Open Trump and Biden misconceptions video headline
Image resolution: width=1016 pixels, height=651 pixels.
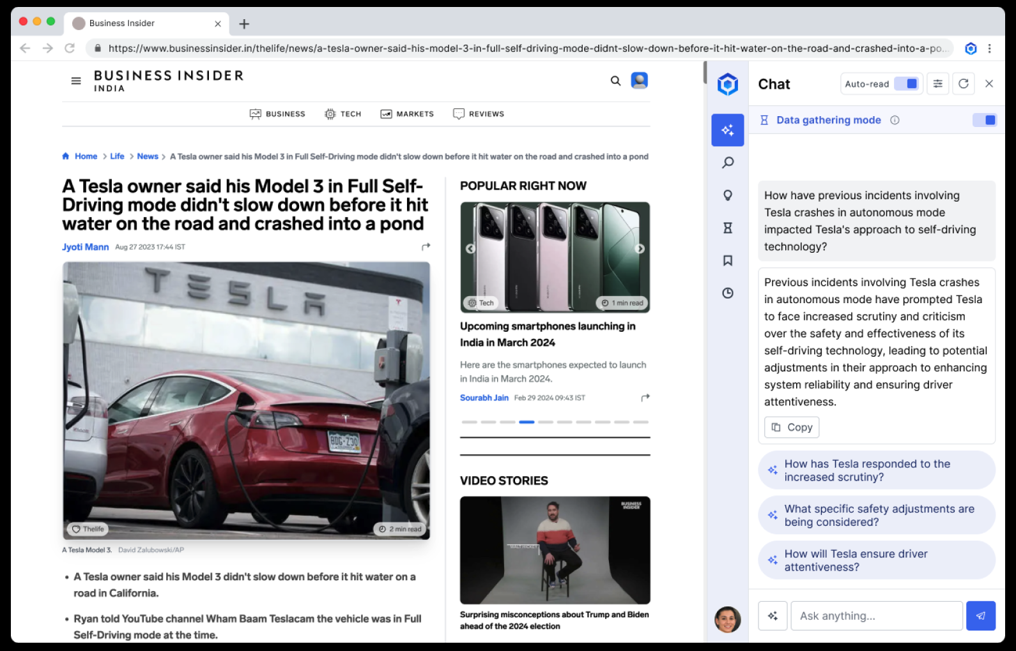(554, 620)
